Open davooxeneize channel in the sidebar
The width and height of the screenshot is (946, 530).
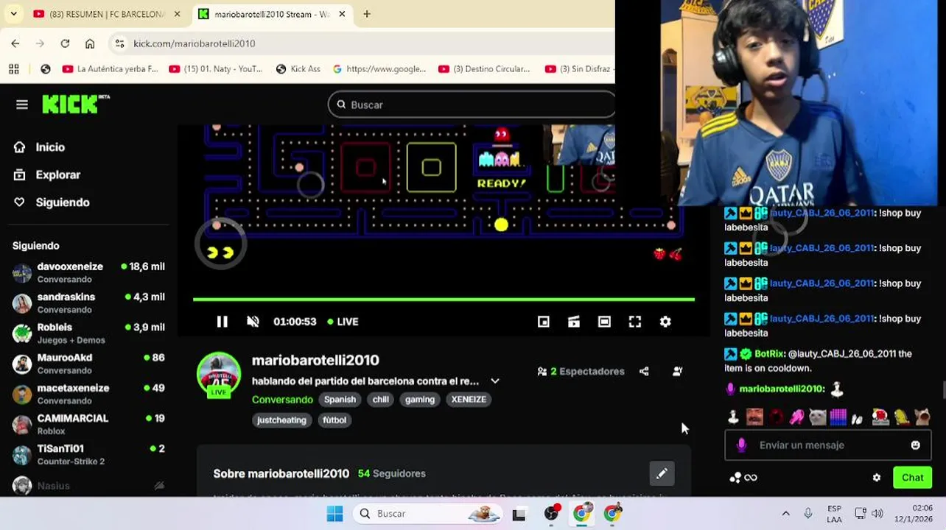(88, 272)
